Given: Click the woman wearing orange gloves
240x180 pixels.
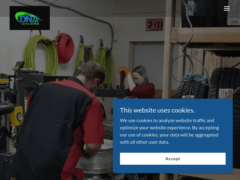Looking at the screenshot, I should point(137,82).
